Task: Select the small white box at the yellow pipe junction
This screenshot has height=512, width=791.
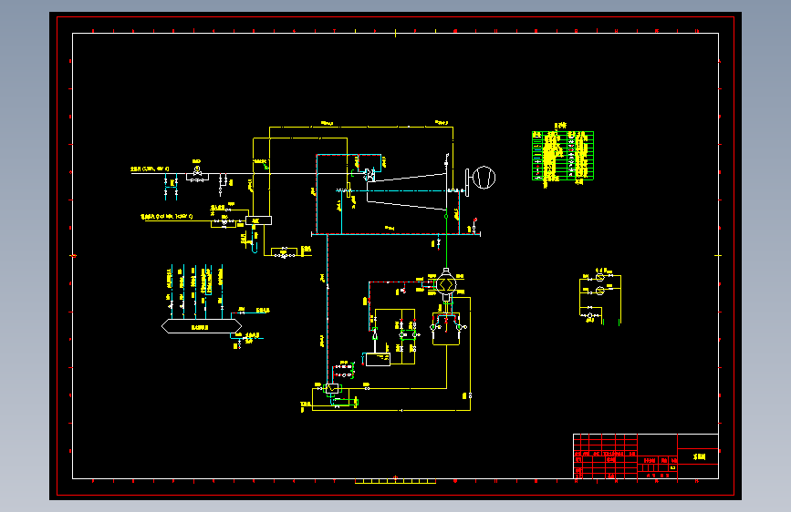Action: [258, 220]
